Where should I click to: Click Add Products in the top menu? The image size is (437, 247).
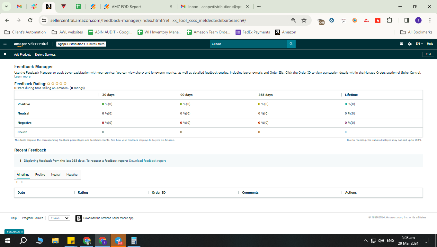tap(22, 55)
